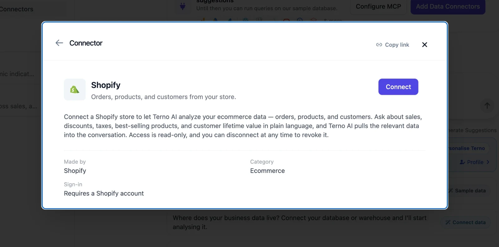The width and height of the screenshot is (499, 247).
Task: Click the Connect data chip in background
Action: [465, 222]
